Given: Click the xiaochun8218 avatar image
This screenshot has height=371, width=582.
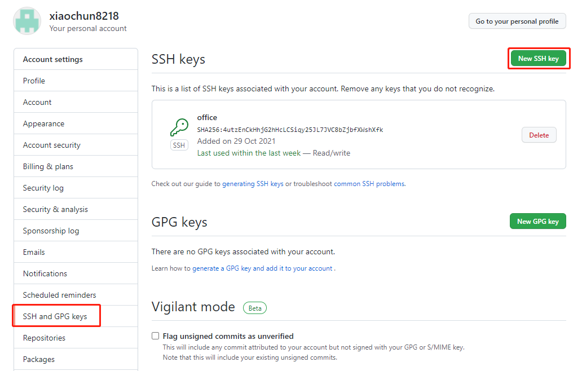Looking at the screenshot, I should tap(27, 21).
